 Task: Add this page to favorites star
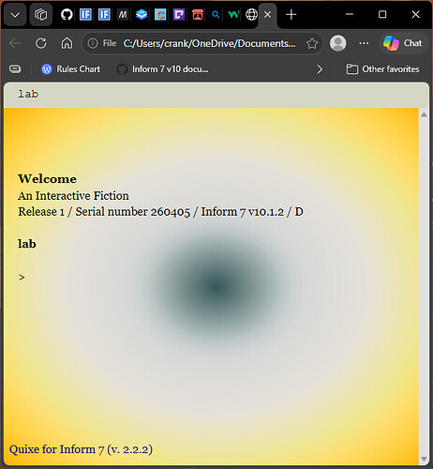[x=312, y=43]
